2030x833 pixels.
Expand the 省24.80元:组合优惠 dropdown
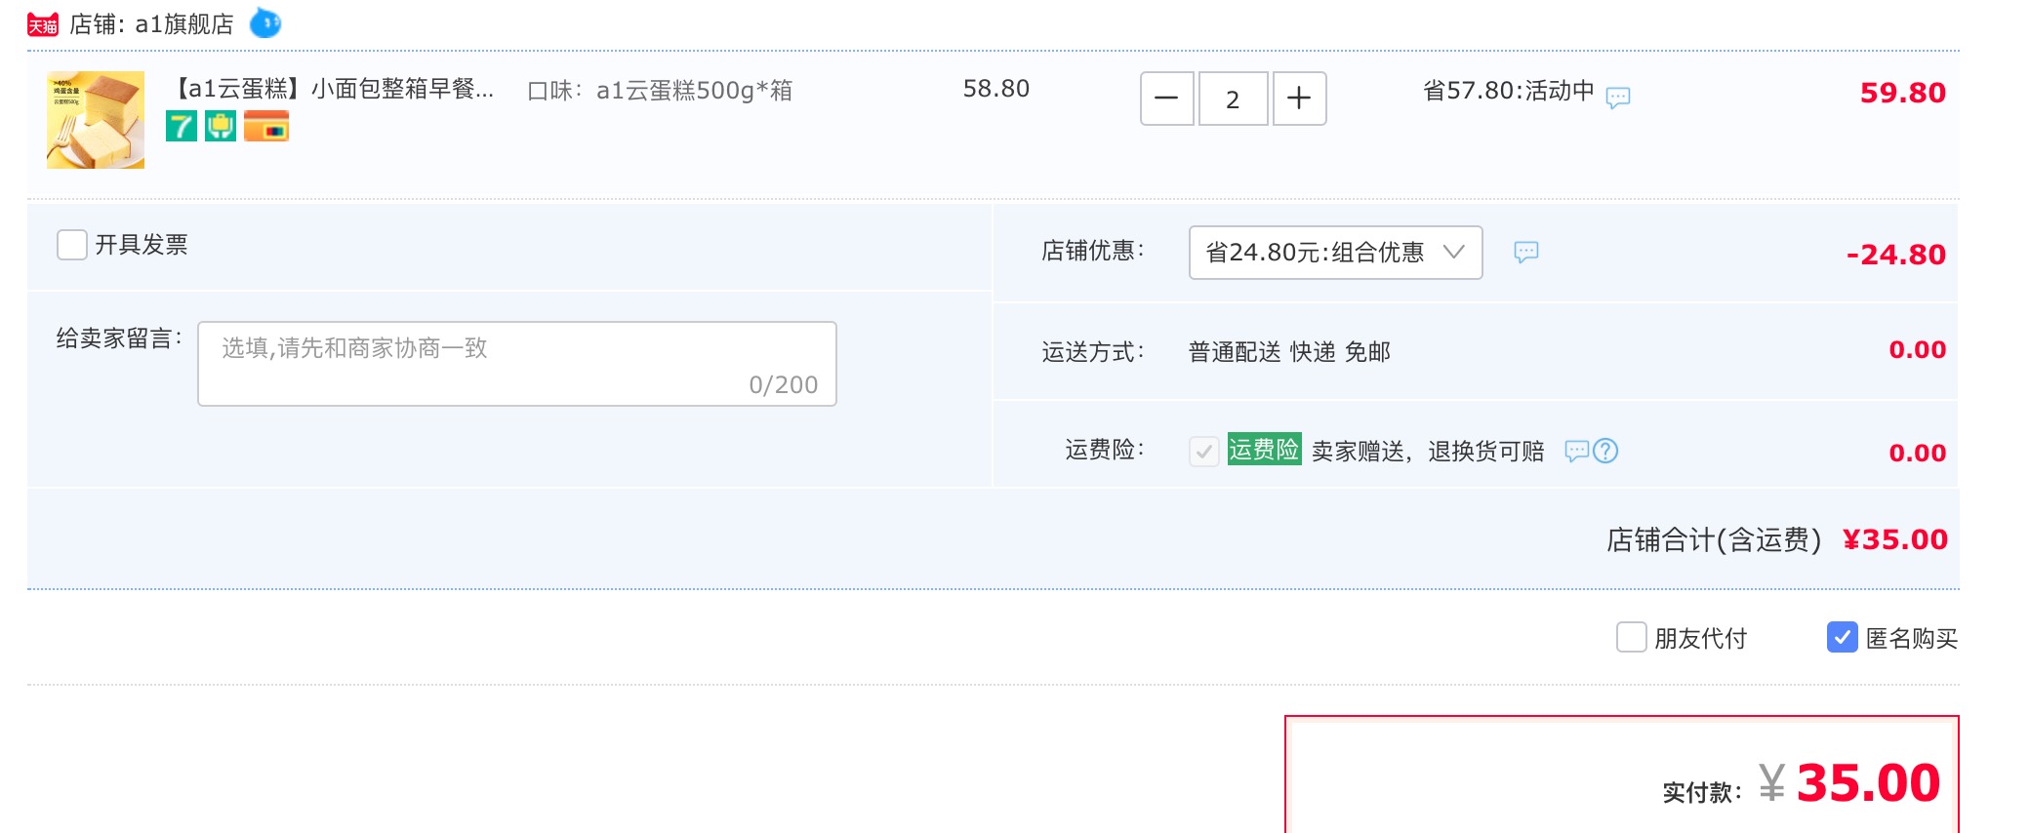[x=1335, y=253]
